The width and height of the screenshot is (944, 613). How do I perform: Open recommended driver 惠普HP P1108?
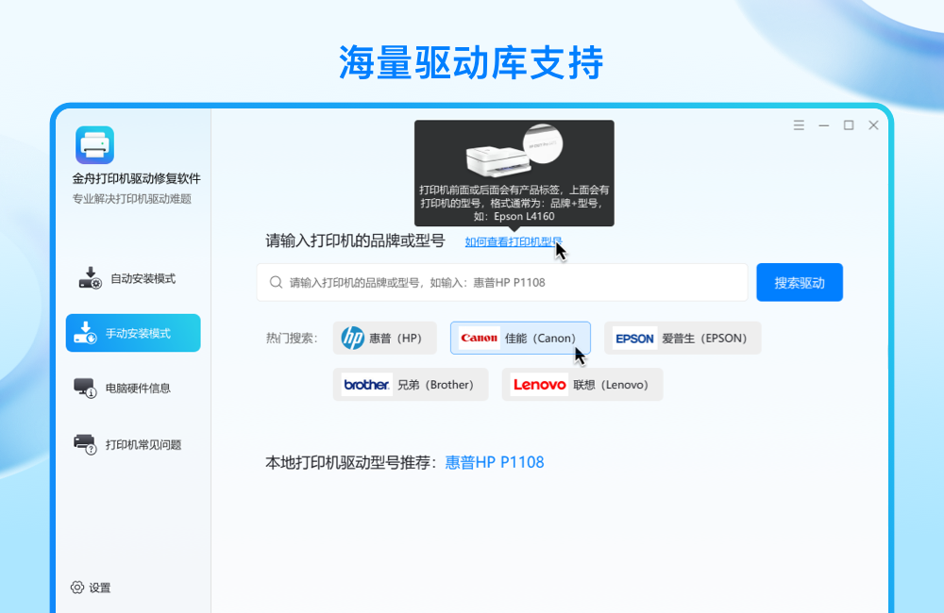(494, 462)
